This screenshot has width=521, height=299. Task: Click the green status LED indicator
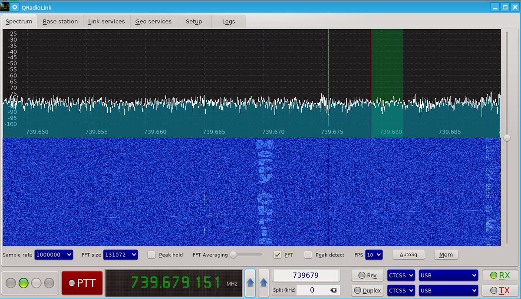[x=23, y=283]
